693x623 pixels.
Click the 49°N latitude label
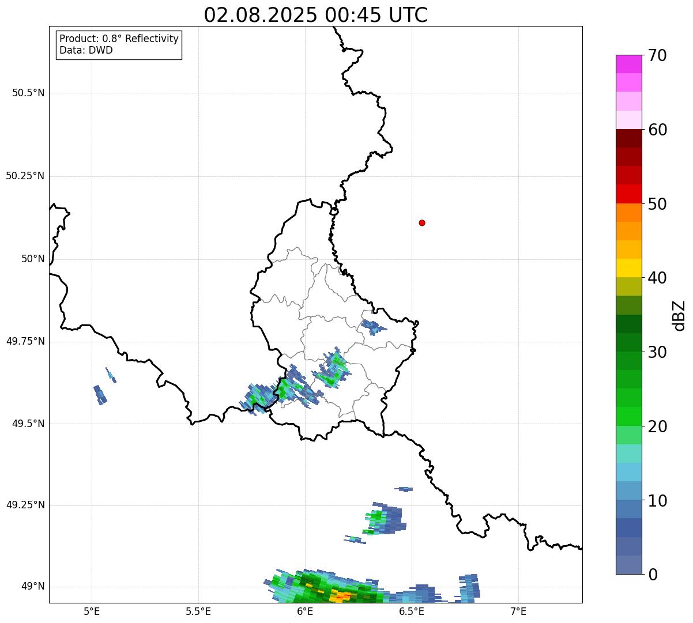click(33, 587)
